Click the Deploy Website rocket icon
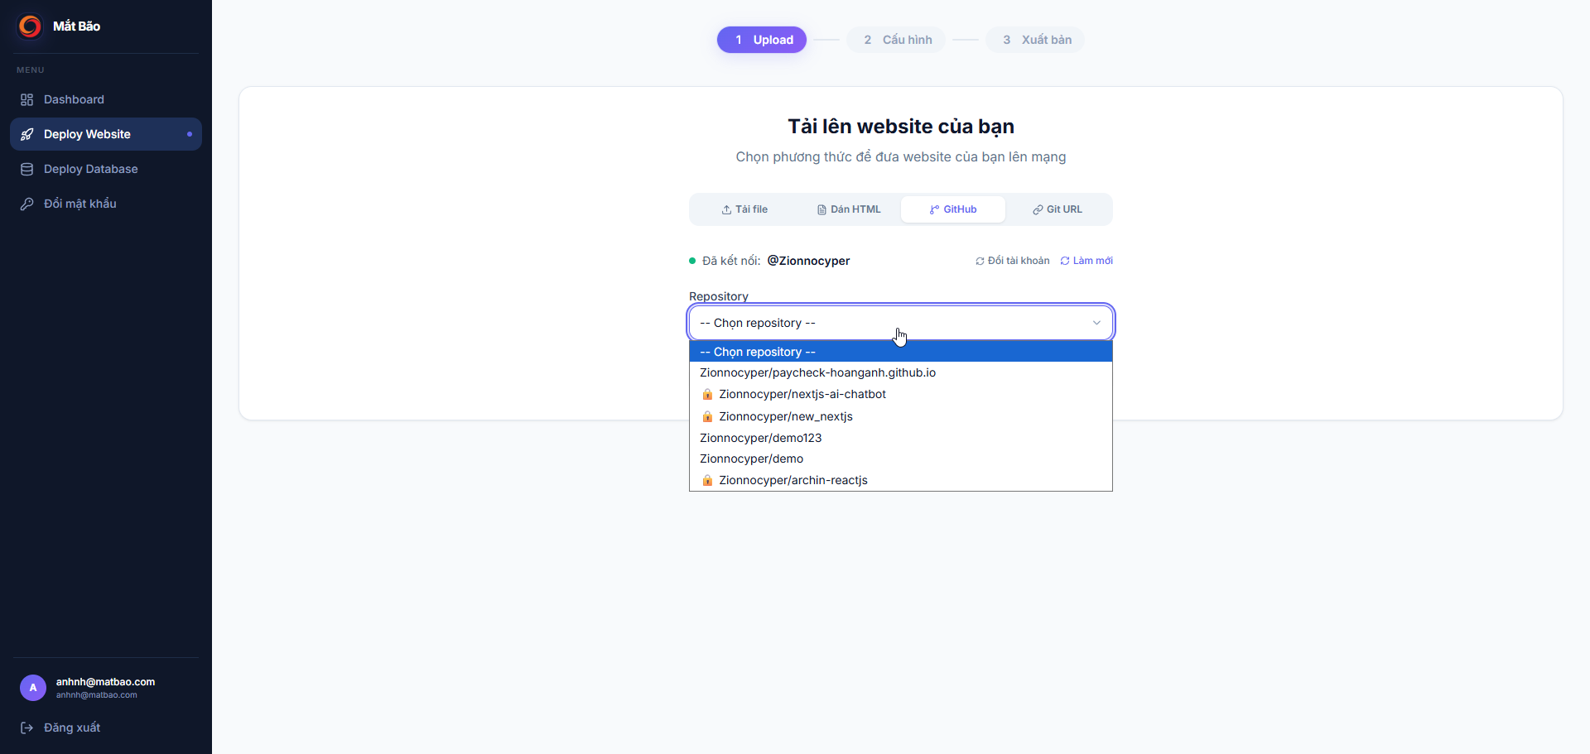The height and width of the screenshot is (754, 1590). [x=26, y=134]
